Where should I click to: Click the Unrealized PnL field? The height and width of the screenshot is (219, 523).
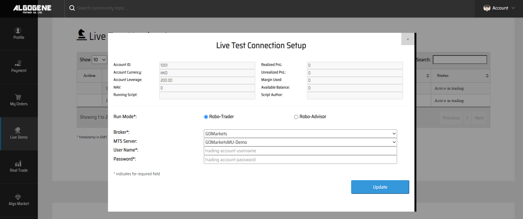(355, 73)
